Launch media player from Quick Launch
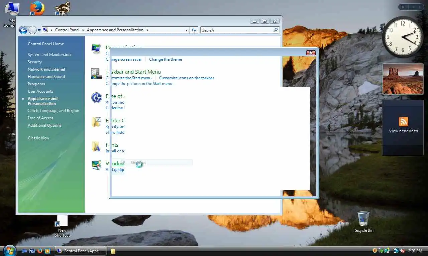The width and height of the screenshot is (428, 256). tap(47, 251)
